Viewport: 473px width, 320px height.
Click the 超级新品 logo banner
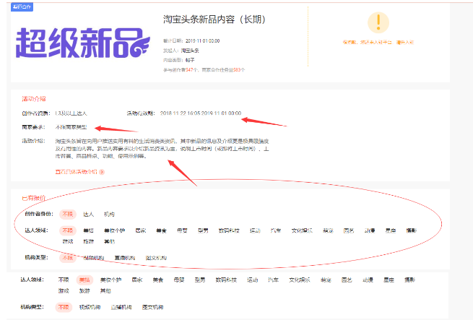point(83,43)
